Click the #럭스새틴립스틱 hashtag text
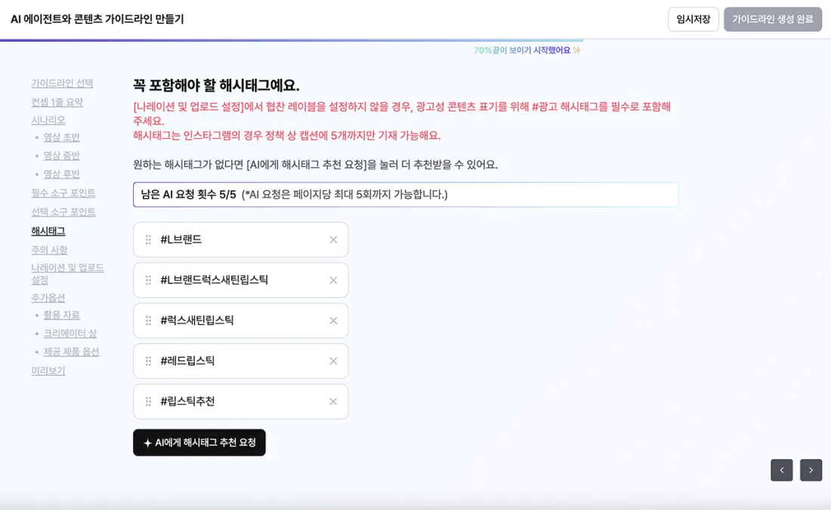This screenshot has width=831, height=510. pyautogui.click(x=197, y=321)
